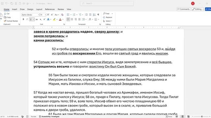The height and width of the screenshot is (118, 211).
Task: Open the Clipboard pane launcher
Action: [19, 24]
